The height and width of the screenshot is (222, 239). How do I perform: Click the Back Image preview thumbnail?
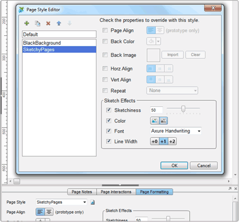point(154,55)
